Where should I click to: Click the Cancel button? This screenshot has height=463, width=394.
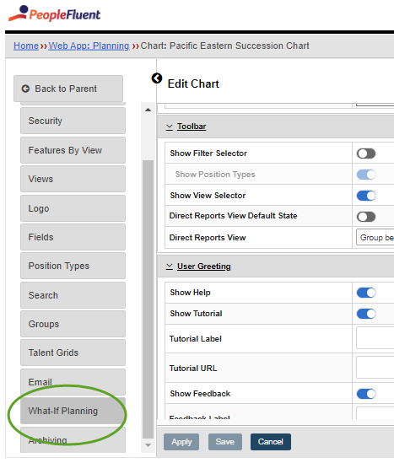[271, 442]
